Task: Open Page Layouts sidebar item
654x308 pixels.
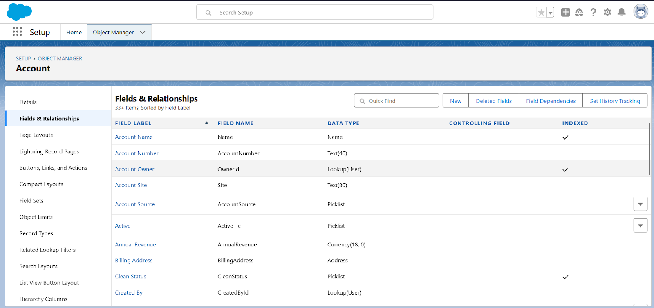Action: 58,135
